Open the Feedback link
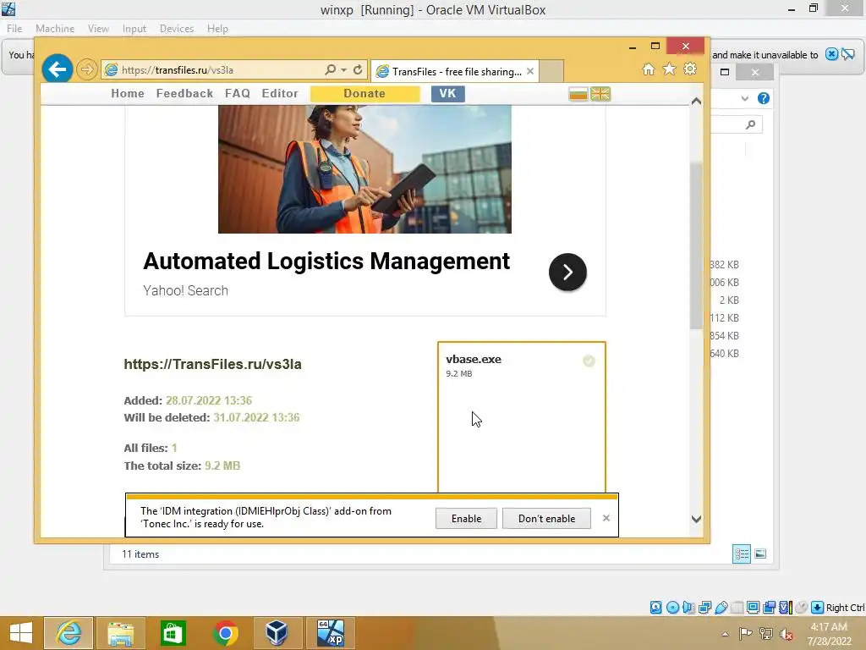866x650 pixels. tap(184, 93)
